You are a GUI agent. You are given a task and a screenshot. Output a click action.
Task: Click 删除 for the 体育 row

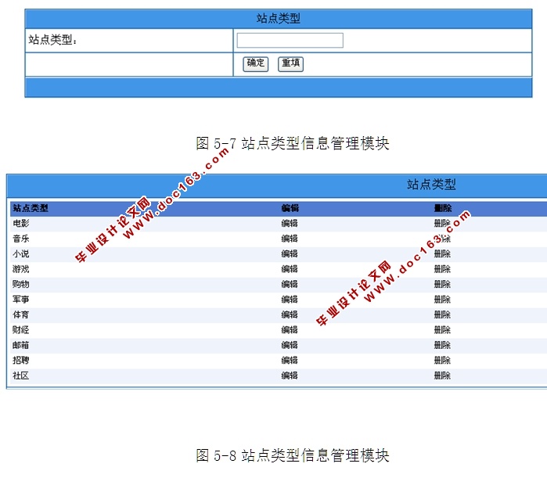(x=442, y=314)
